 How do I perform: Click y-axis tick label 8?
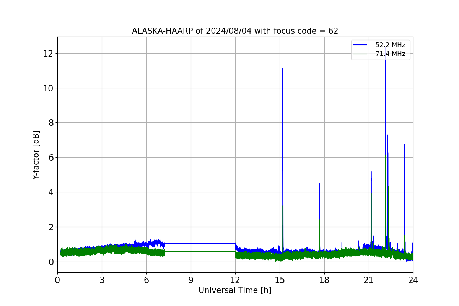[x=50, y=123]
